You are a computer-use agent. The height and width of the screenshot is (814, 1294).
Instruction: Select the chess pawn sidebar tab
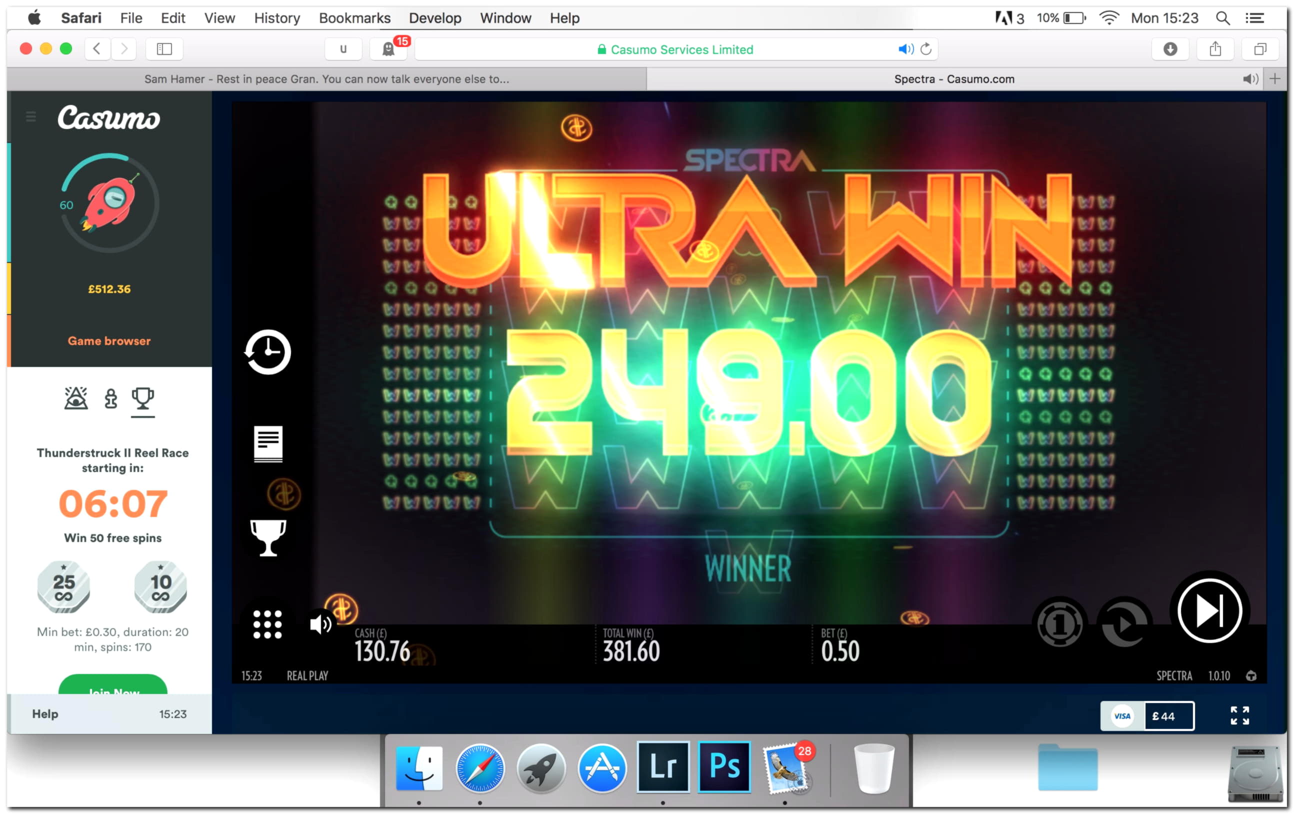[110, 398]
